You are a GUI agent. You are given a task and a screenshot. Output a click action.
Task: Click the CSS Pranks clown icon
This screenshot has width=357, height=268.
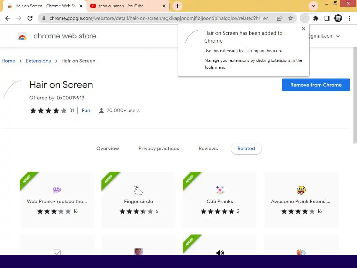click(220, 190)
